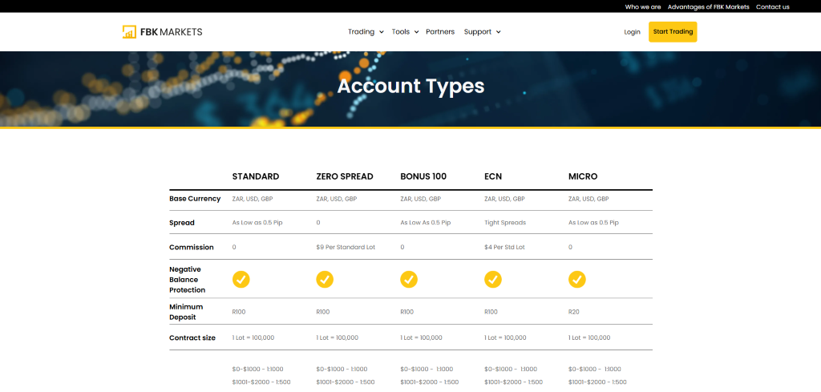Image resolution: width=821 pixels, height=392 pixels.
Task: Select the ECN column heading
Action: point(493,177)
